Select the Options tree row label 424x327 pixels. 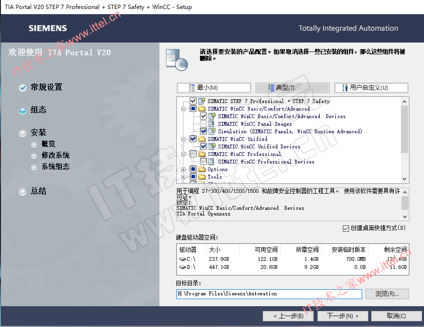click(217, 170)
